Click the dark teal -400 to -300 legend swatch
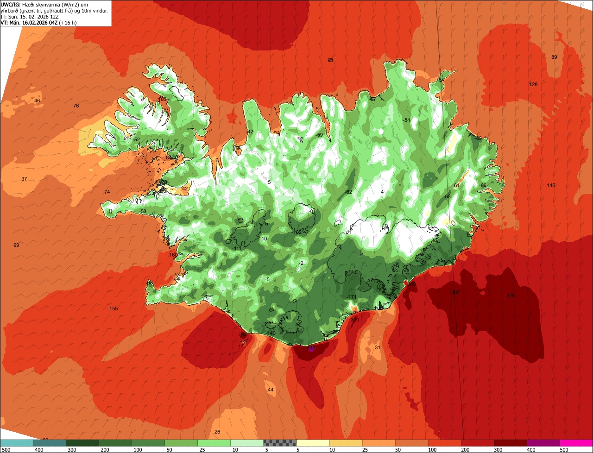This screenshot has width=593, height=453. [x=50, y=443]
